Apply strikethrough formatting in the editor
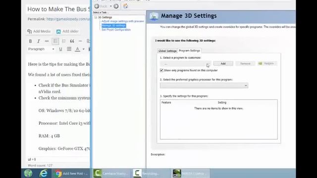This screenshot has height=178, width=317. [47, 41]
